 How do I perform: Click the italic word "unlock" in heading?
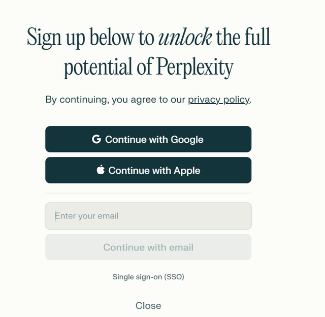pos(185,37)
